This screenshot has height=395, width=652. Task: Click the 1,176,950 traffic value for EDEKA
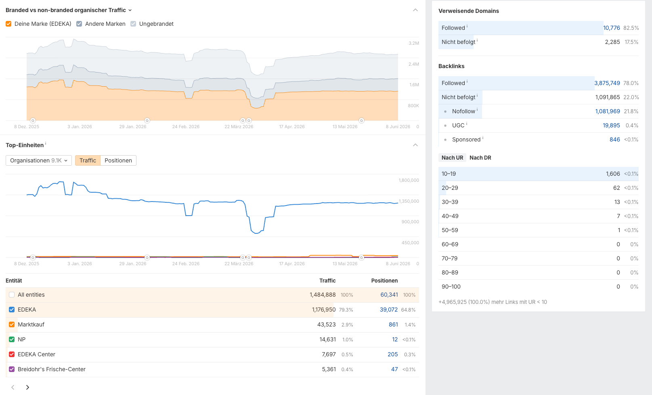pyautogui.click(x=324, y=310)
